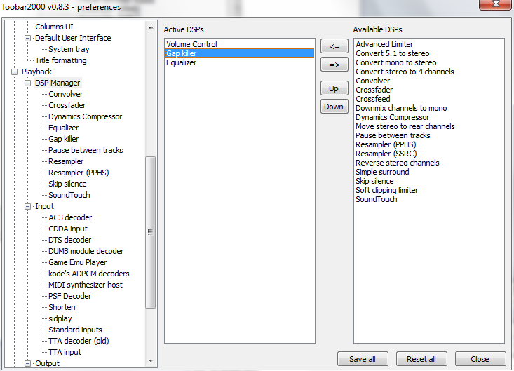Open Resampler tree item
The image size is (514, 371).
coord(66,161)
